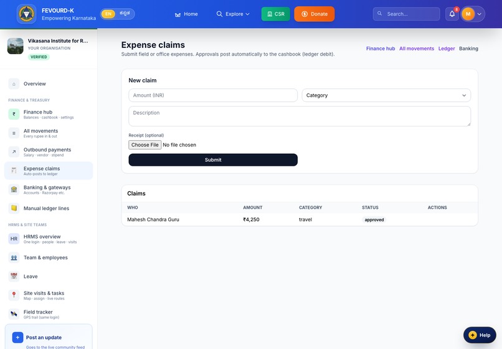Open Finance hub from the sidebar
The height and width of the screenshot is (349, 502).
tap(49, 114)
